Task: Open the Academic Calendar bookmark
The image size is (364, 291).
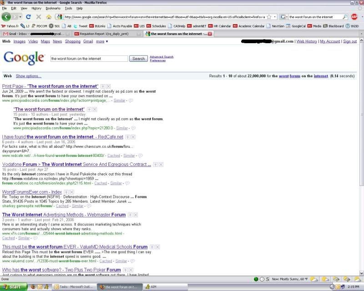Action: click(248, 26)
